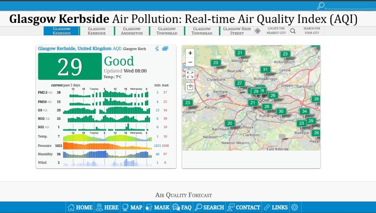The width and height of the screenshot is (376, 213).
Task: Click the Search for Your City label
Action: tap(312, 31)
